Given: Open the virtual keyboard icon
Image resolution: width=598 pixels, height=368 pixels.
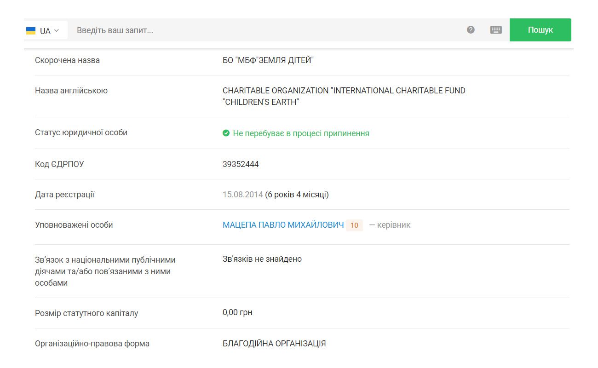Looking at the screenshot, I should point(496,30).
